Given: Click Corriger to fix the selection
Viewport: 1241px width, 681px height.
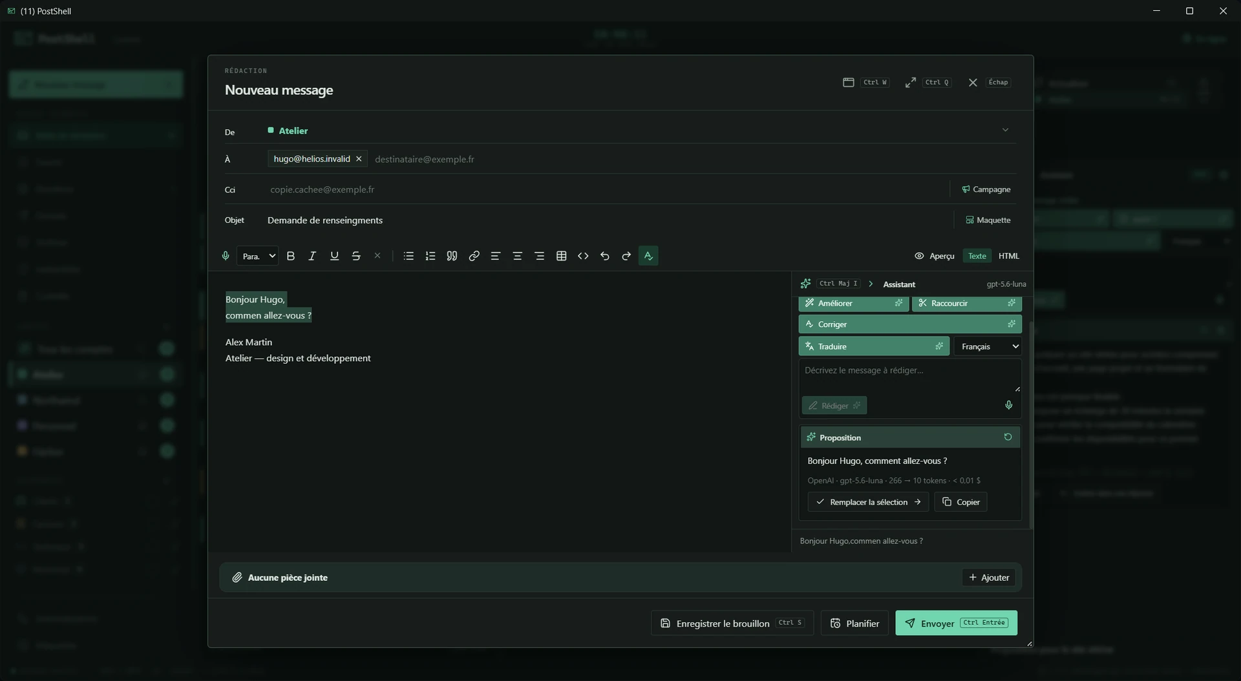Looking at the screenshot, I should [910, 324].
